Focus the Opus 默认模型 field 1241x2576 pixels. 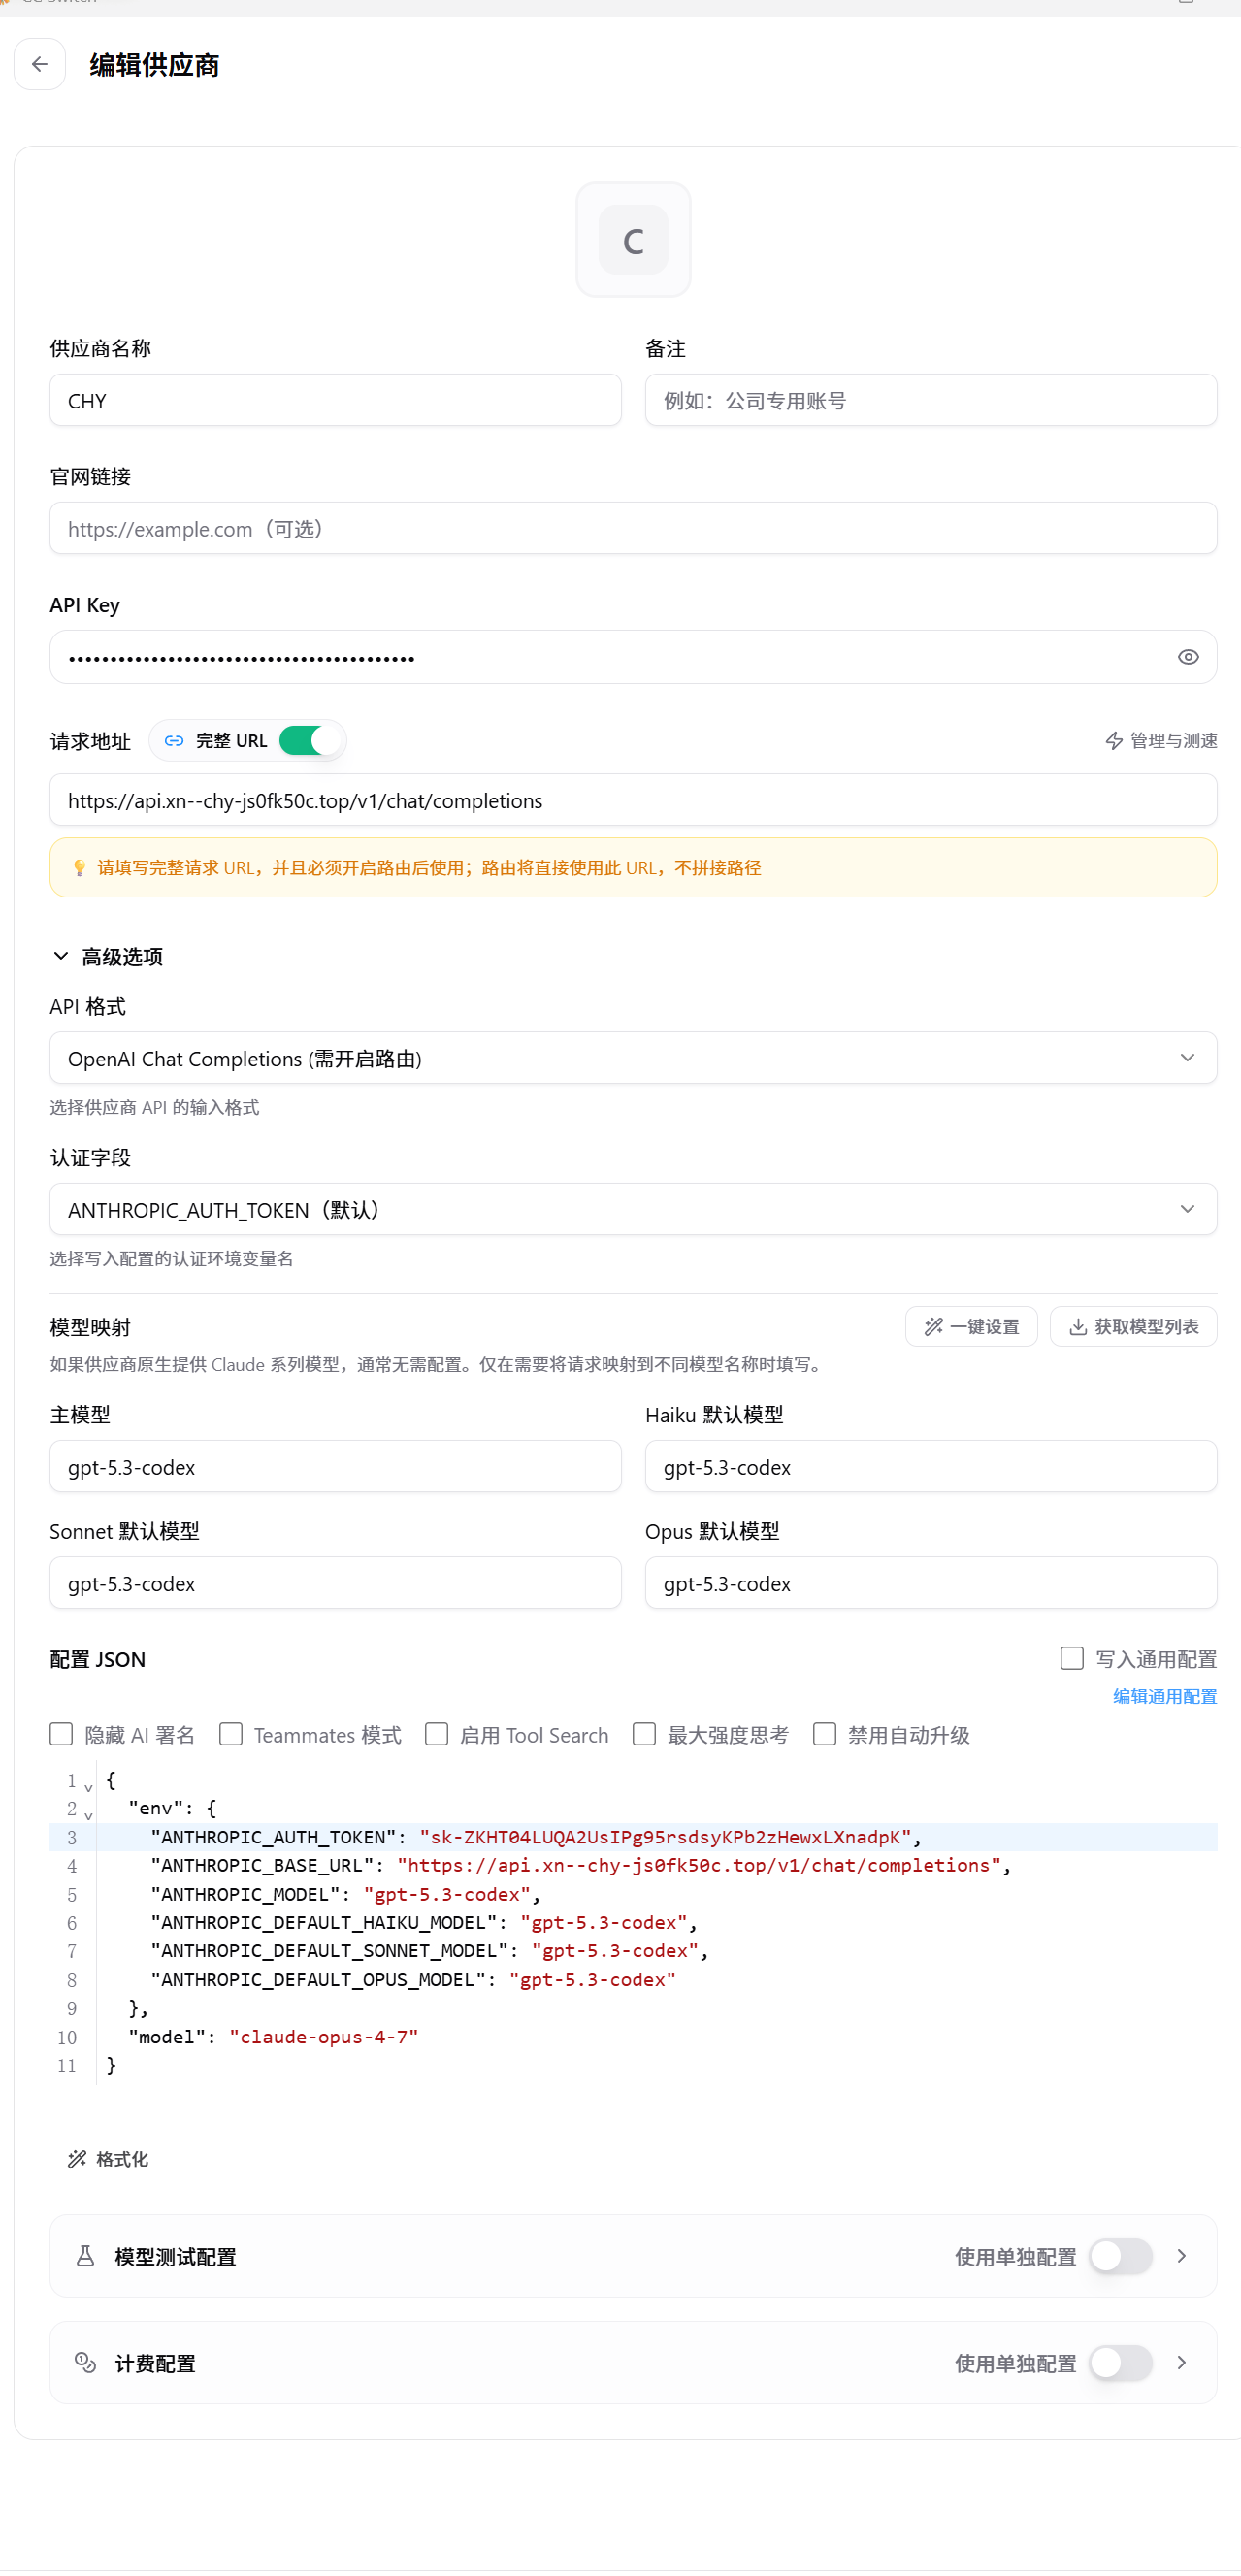[930, 1583]
